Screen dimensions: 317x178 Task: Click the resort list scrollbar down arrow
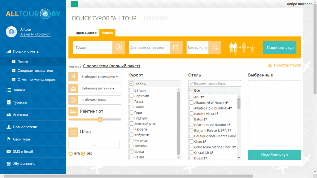click(179, 157)
